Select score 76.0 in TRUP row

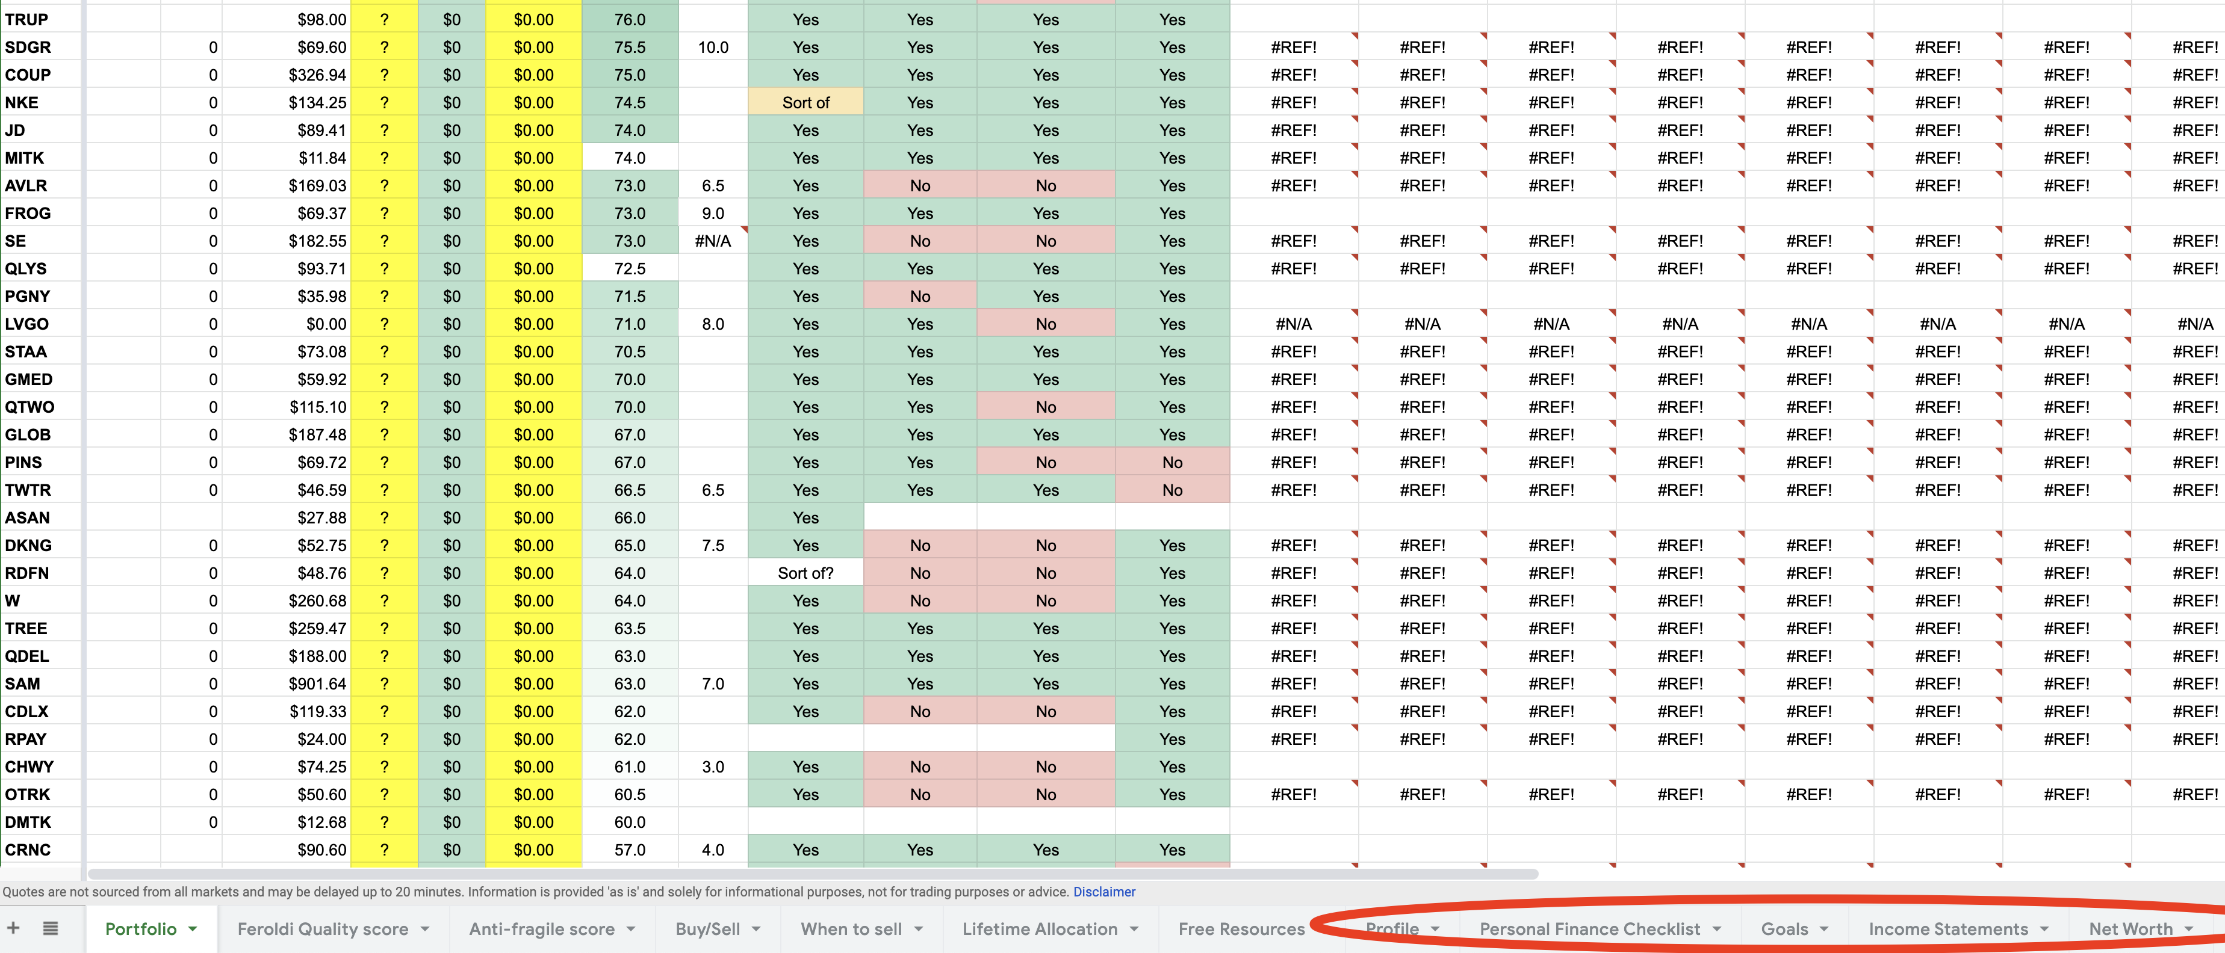tap(630, 19)
